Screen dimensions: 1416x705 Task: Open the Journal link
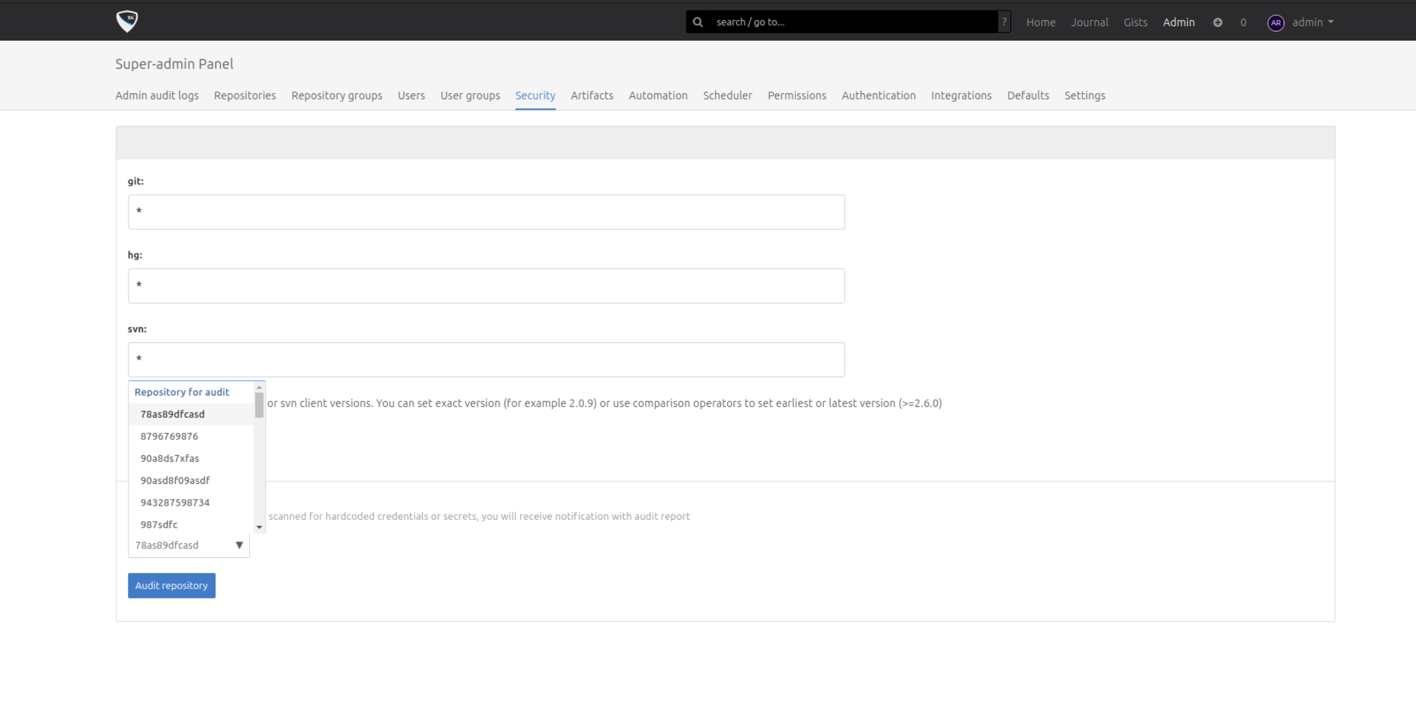1090,23
